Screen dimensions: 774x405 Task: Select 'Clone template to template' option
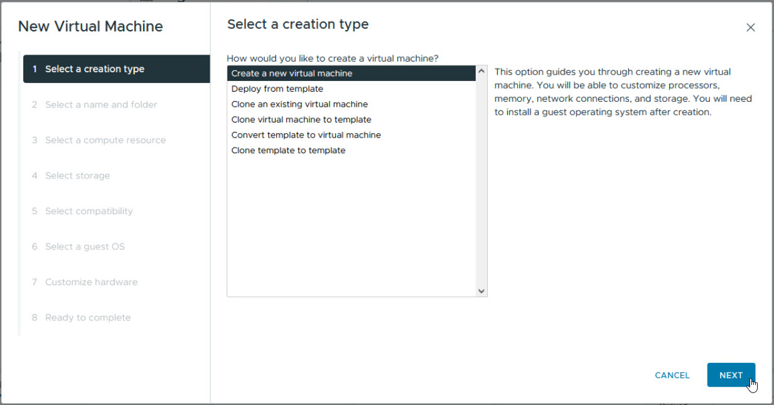352,150
